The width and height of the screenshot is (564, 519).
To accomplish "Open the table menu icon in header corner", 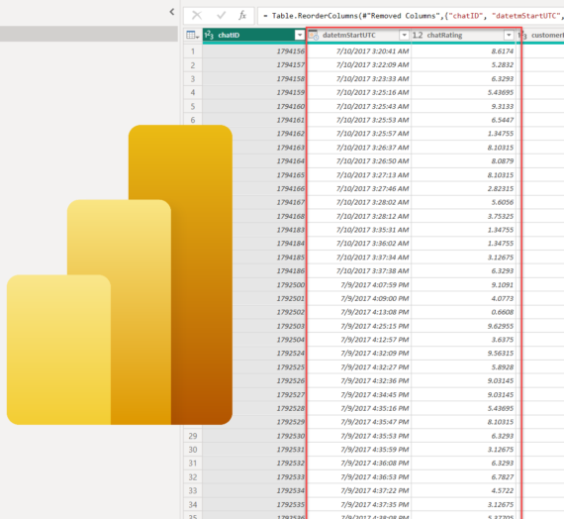I will click(x=193, y=35).
